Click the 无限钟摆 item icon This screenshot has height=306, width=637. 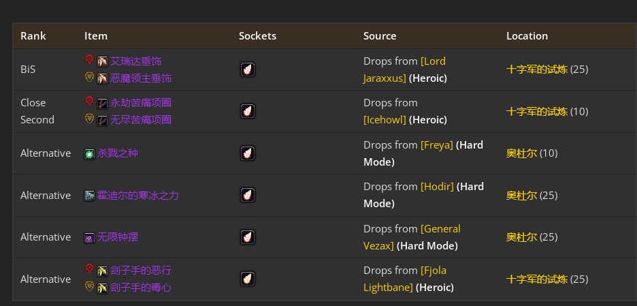click(89, 238)
